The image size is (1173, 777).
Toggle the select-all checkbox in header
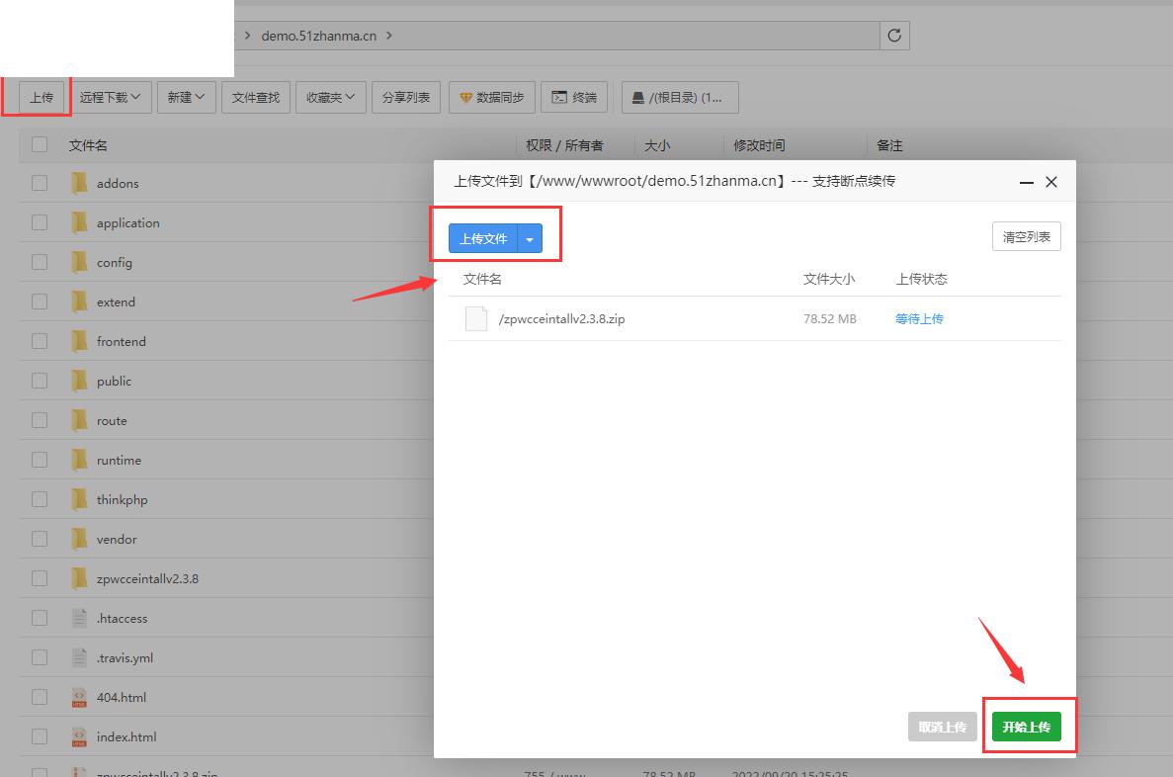tap(40, 144)
